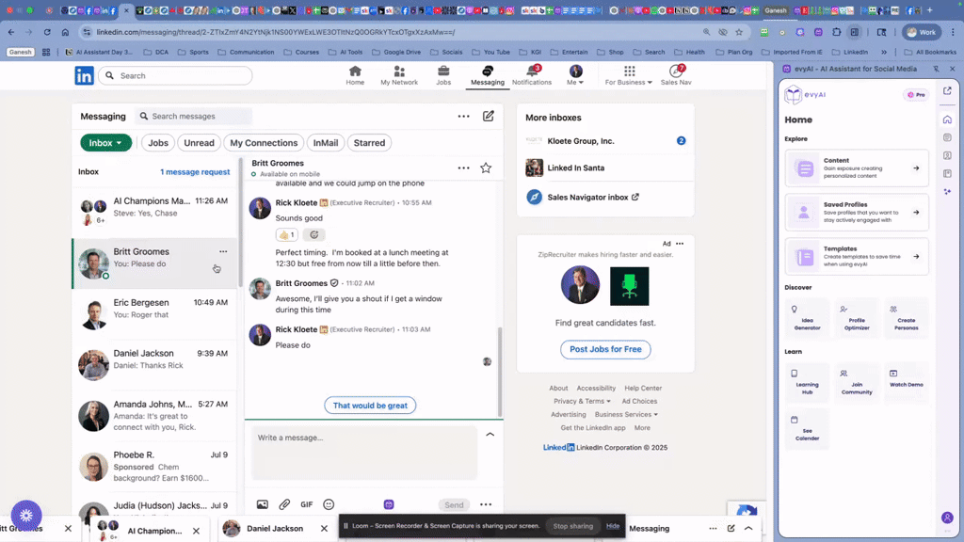Collapse bottom Messaging overlay chevron
Image resolution: width=964 pixels, height=542 pixels.
click(x=748, y=529)
